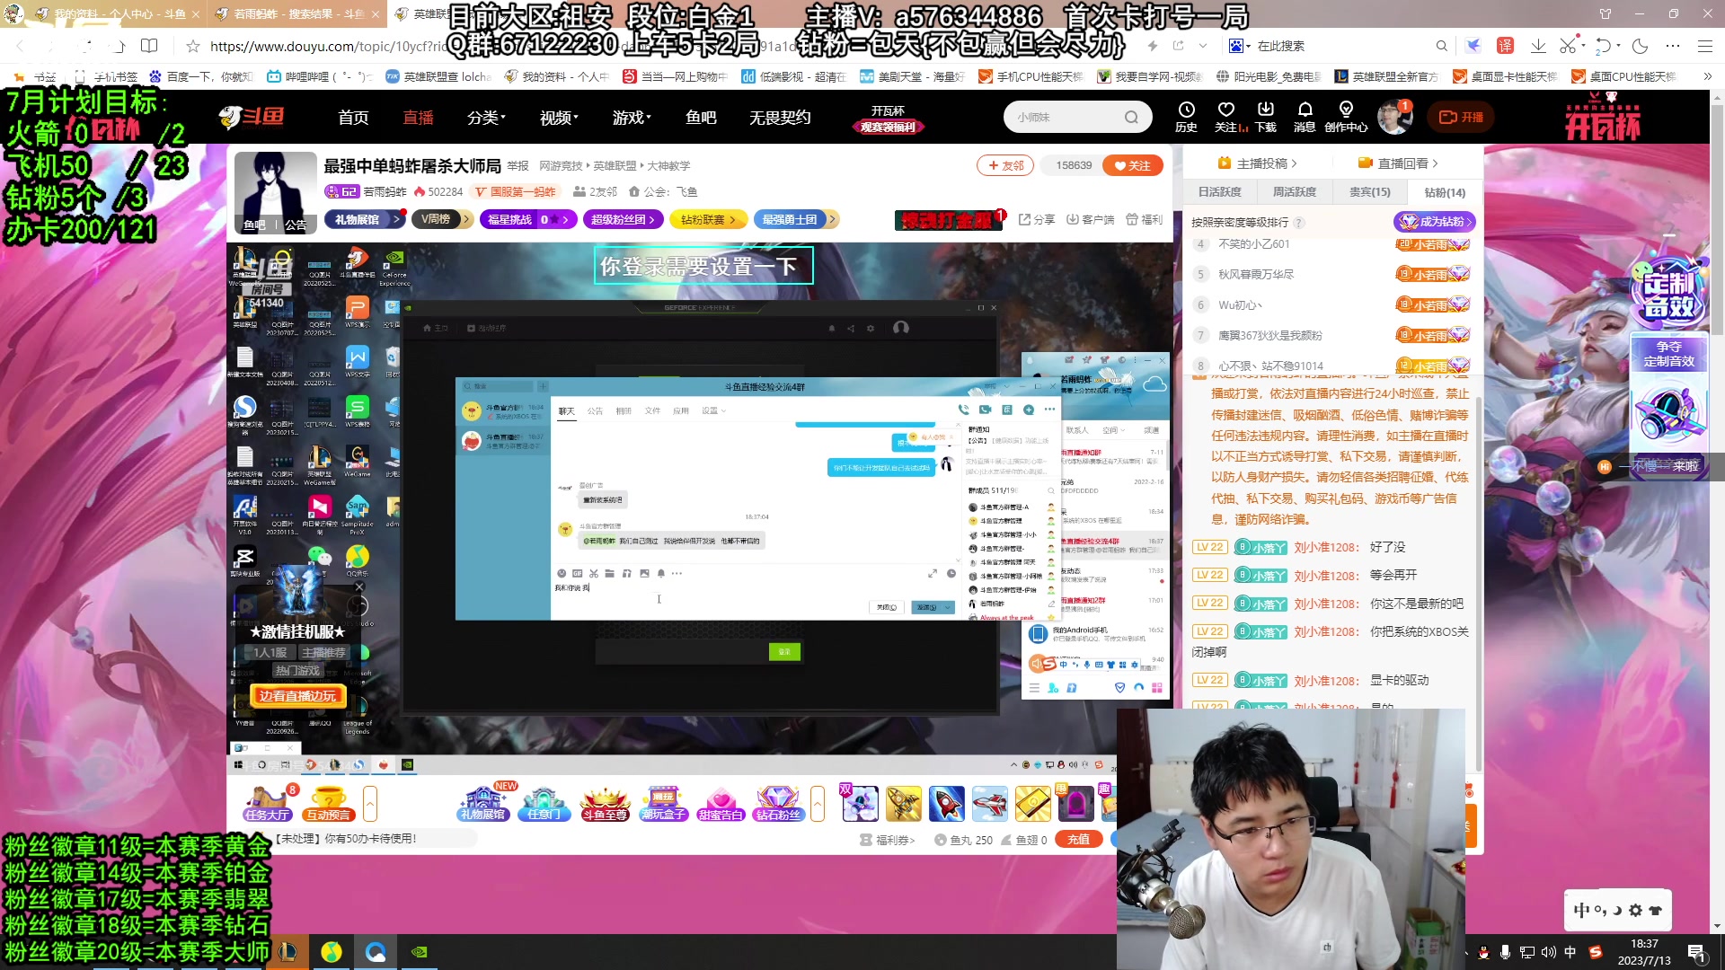1725x970 pixels.
Task: Send the gold card gift
Action: [1032, 803]
